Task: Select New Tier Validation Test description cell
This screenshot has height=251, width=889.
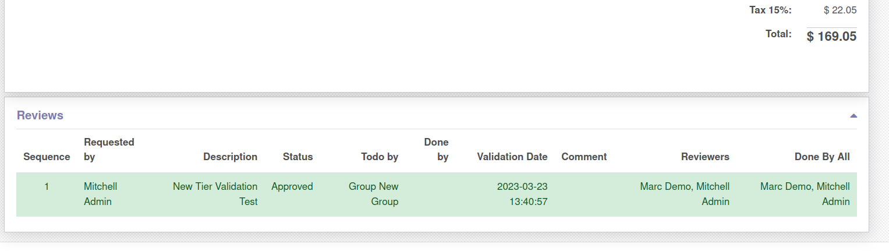Action: [215, 194]
